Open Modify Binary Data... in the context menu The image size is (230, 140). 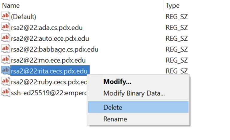click(x=134, y=93)
